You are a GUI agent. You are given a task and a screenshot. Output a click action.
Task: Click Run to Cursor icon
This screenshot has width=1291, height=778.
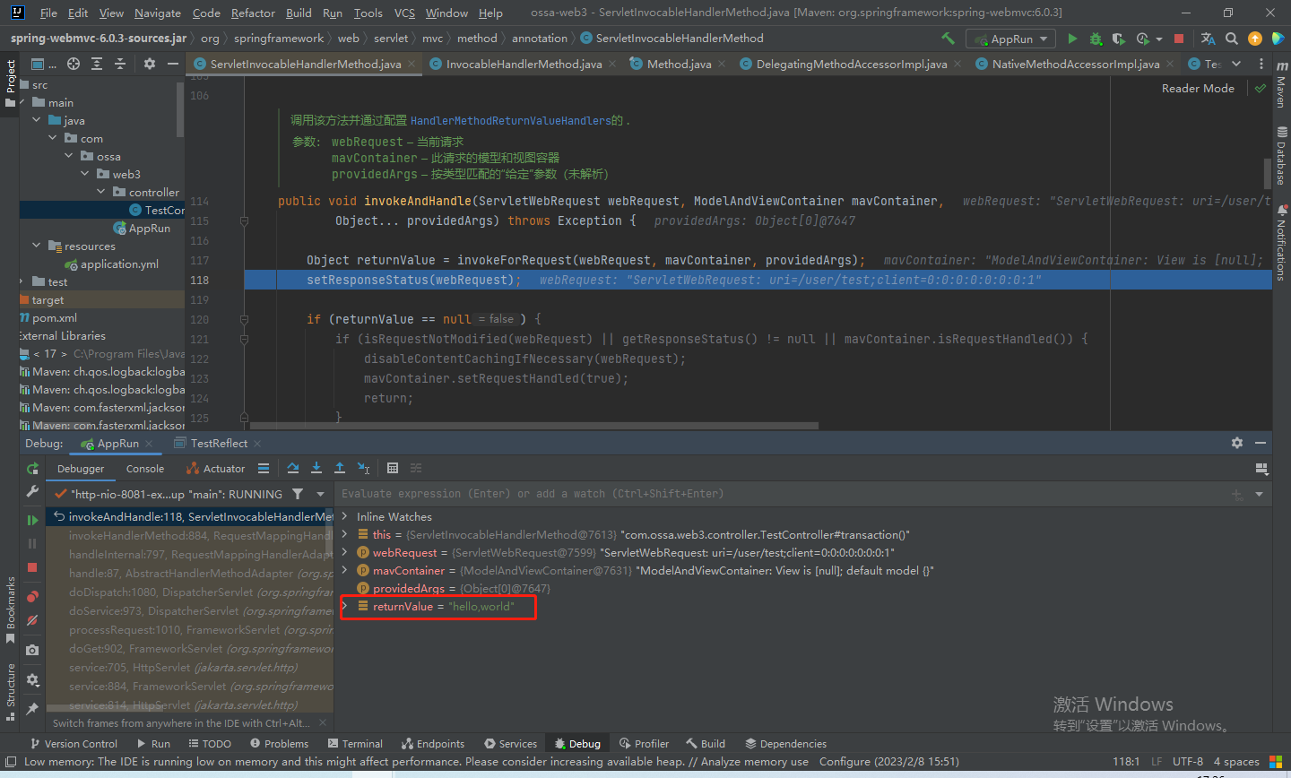363,468
